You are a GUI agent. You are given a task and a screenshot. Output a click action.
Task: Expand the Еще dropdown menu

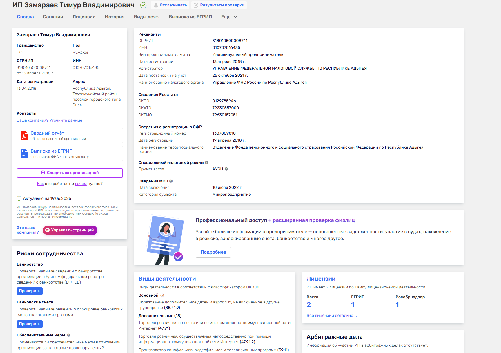point(229,17)
